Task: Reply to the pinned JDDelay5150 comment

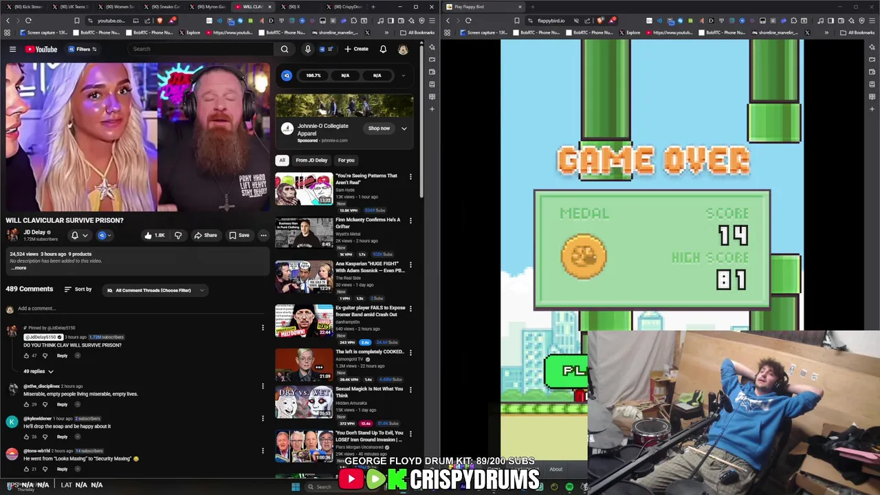Action: [62, 355]
